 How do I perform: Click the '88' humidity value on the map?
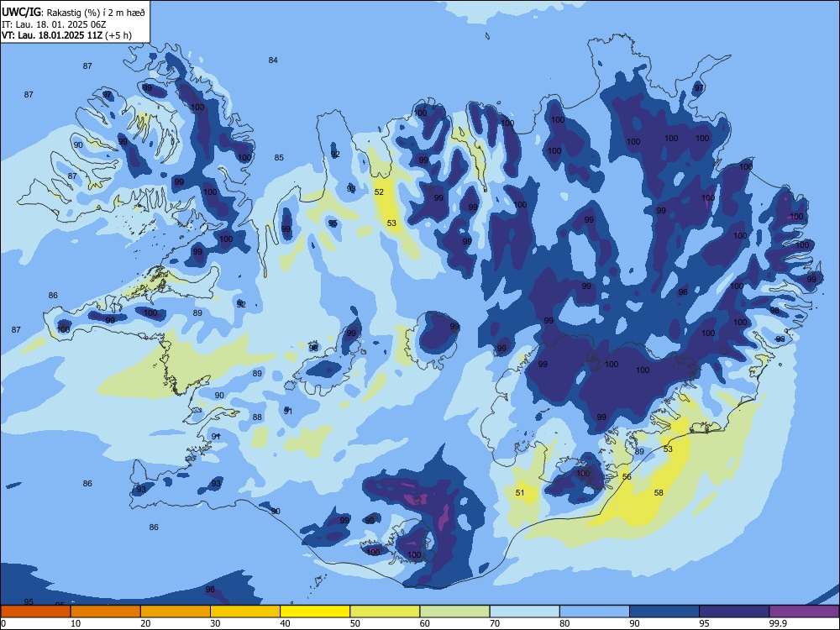(x=257, y=417)
